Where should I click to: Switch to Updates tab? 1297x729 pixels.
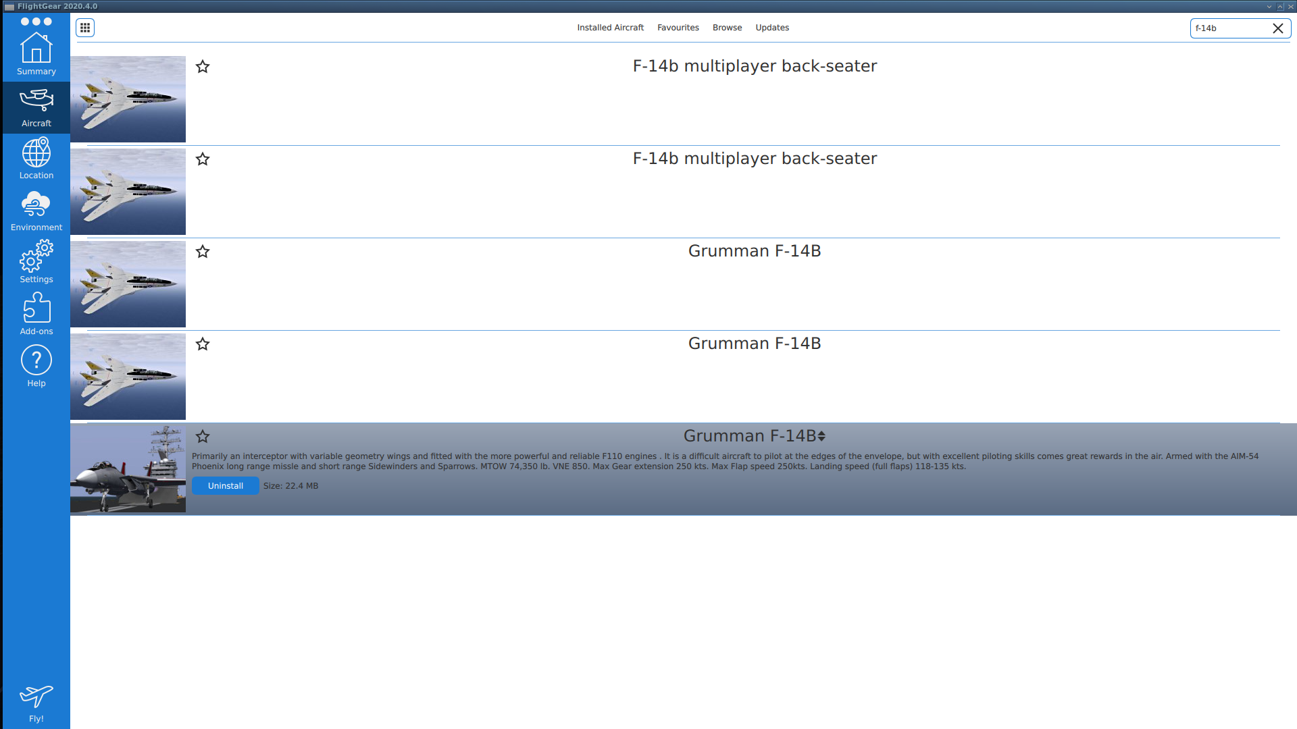click(772, 28)
